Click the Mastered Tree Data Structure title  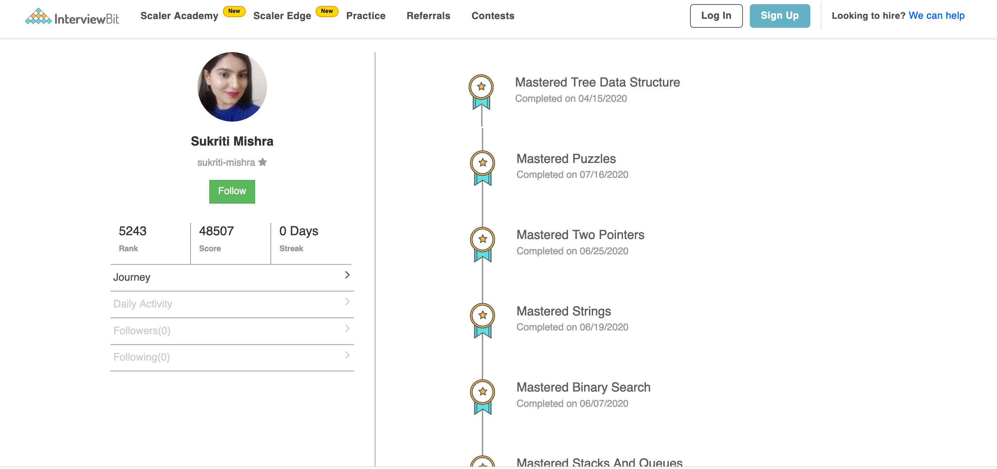598,82
